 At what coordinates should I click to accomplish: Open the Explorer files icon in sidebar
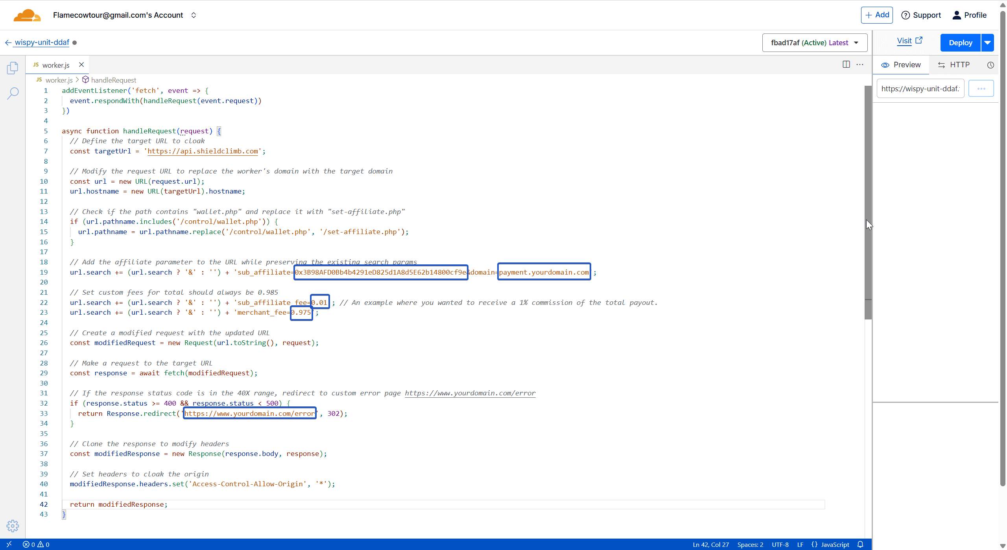tap(13, 68)
